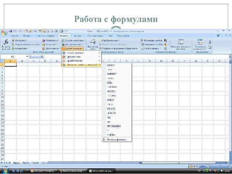Screen dimensions: 232x174
Task: Click the Calculate Sheet icon in Вычисление group
Action: [209, 47]
